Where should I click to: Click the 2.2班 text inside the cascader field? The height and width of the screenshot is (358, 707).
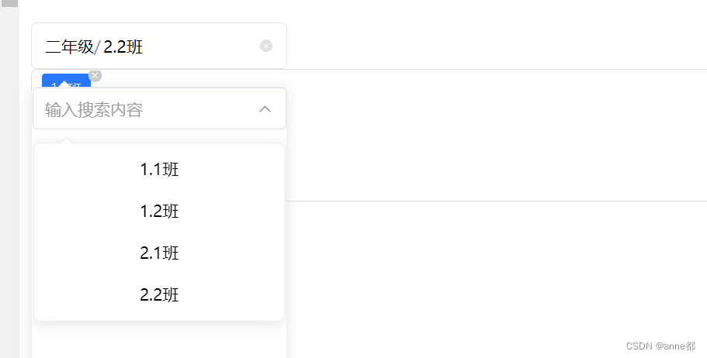click(x=123, y=47)
